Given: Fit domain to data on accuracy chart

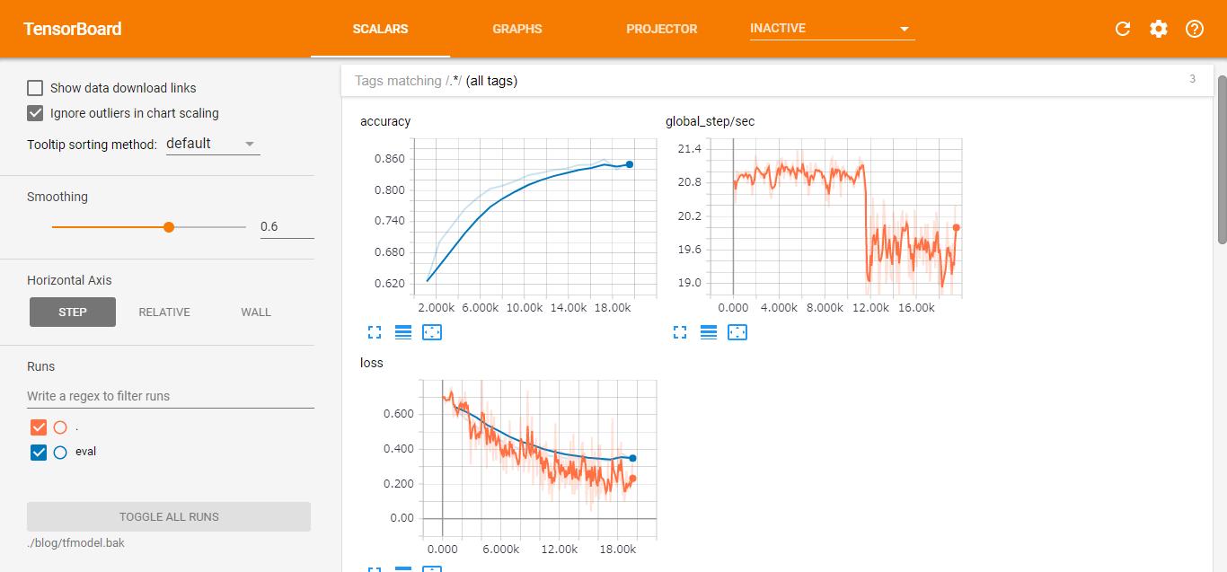Looking at the screenshot, I should [x=432, y=332].
